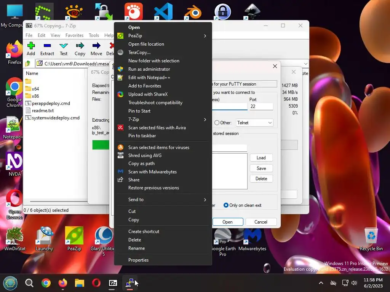
Task: Select Upload with ShareX
Action: [x=163, y=94]
